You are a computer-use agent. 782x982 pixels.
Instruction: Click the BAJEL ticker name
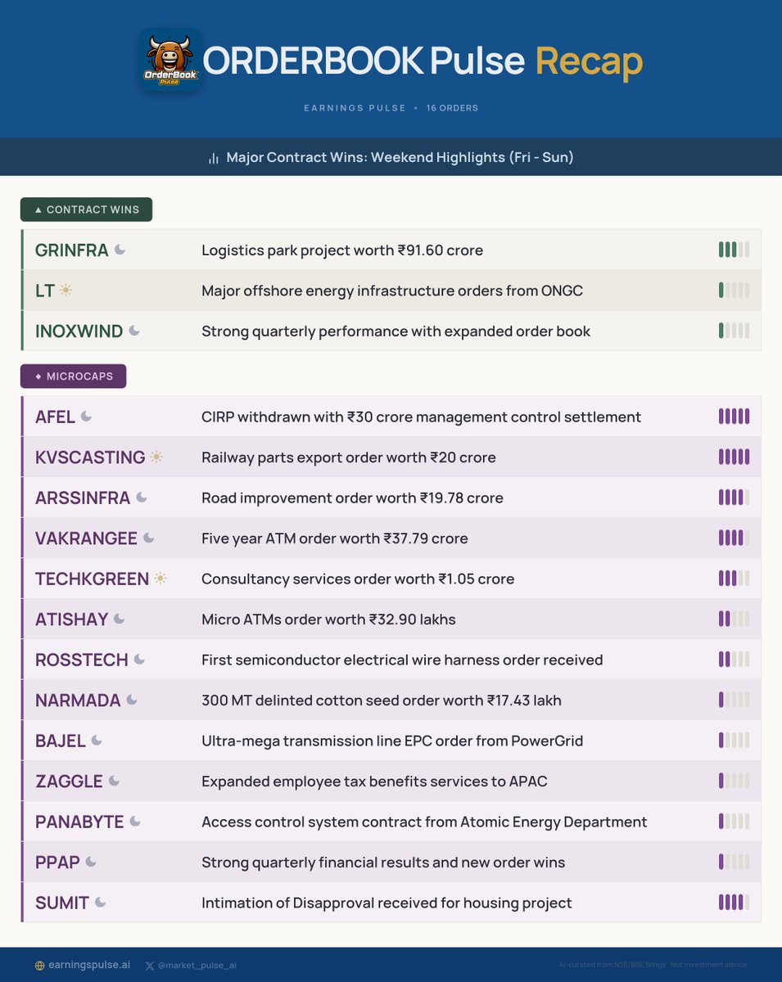click(x=61, y=741)
